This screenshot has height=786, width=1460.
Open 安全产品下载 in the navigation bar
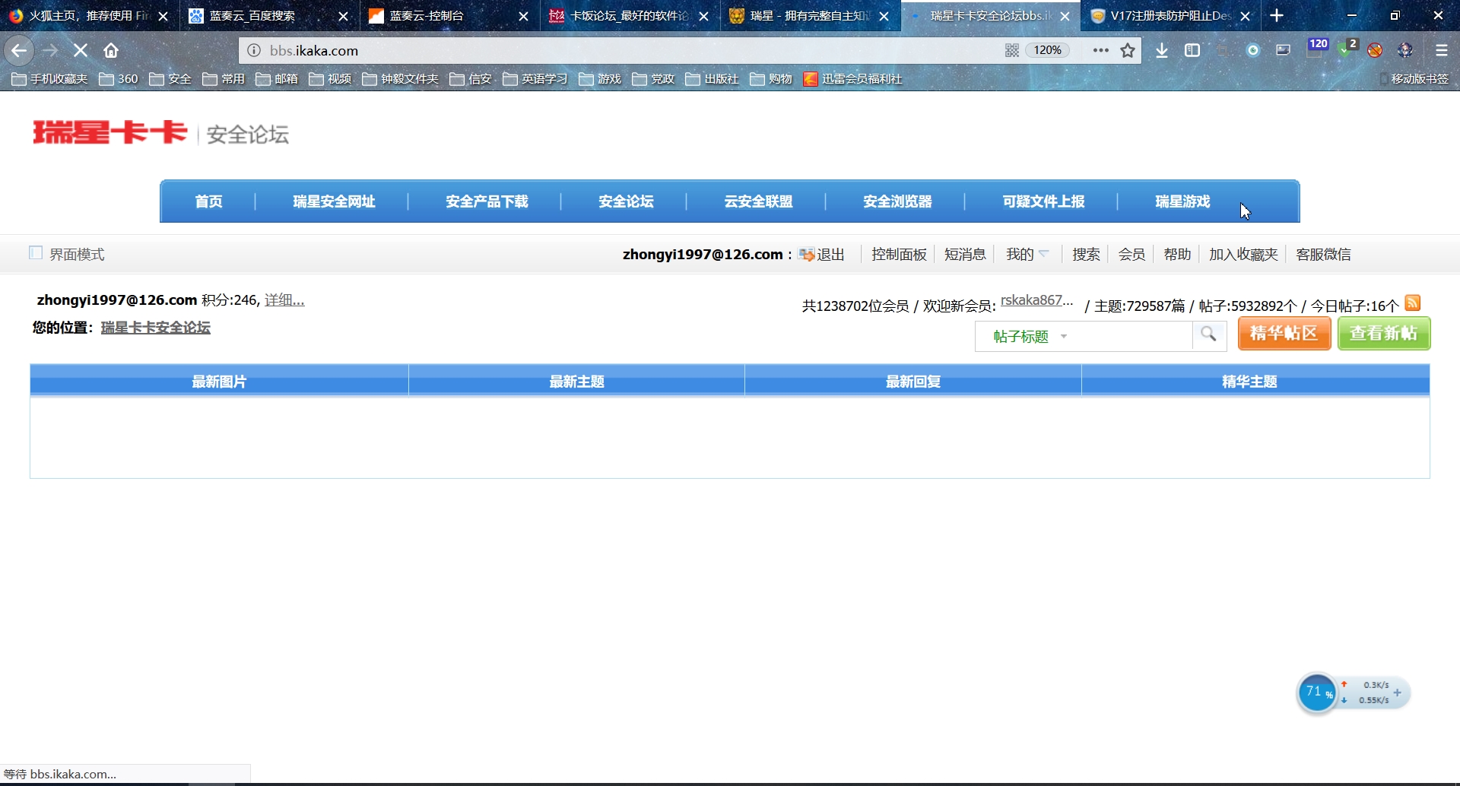[x=487, y=201]
